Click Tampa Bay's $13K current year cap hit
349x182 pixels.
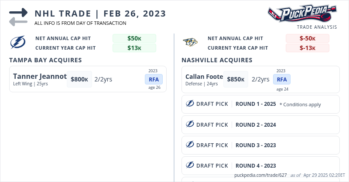pos(134,48)
